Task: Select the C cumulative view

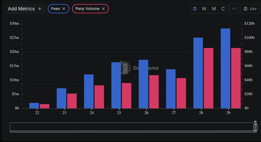Action: point(223,9)
